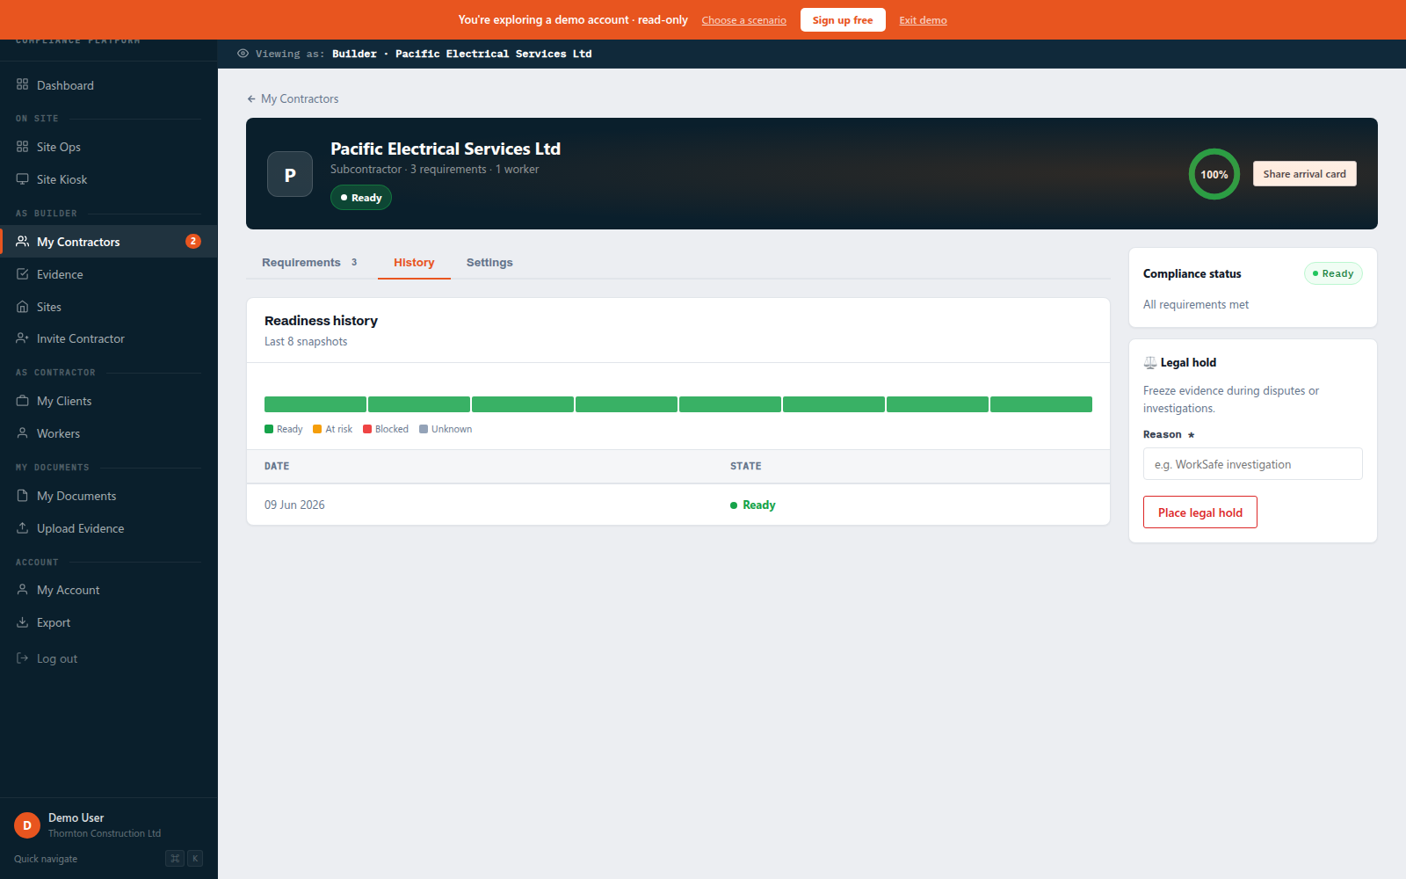
Task: Click the command key shortcut icon
Action: coord(175,859)
